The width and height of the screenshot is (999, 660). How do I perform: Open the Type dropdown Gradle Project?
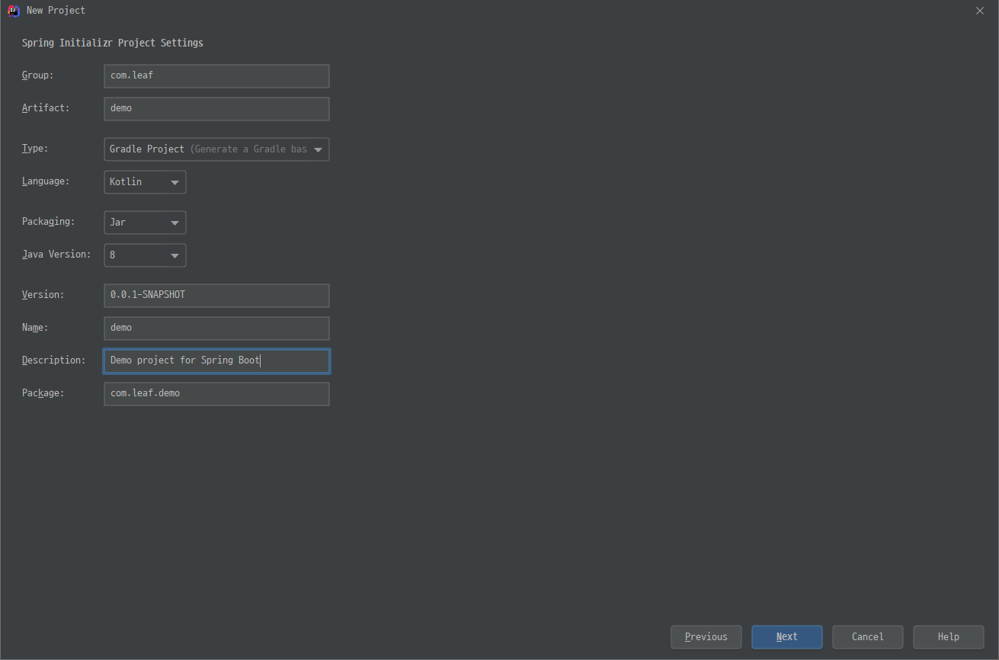pos(216,149)
